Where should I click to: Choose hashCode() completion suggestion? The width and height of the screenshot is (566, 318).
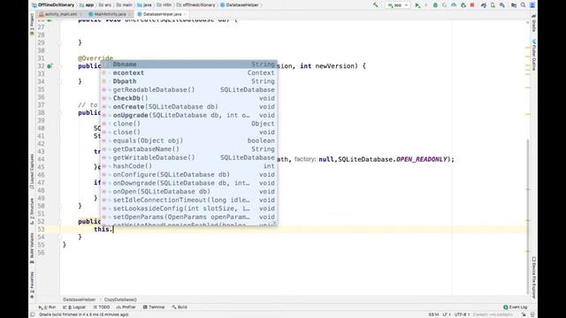click(x=188, y=166)
